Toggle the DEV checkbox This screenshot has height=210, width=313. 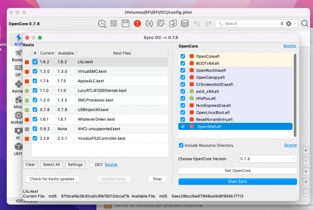[x=92, y=164]
